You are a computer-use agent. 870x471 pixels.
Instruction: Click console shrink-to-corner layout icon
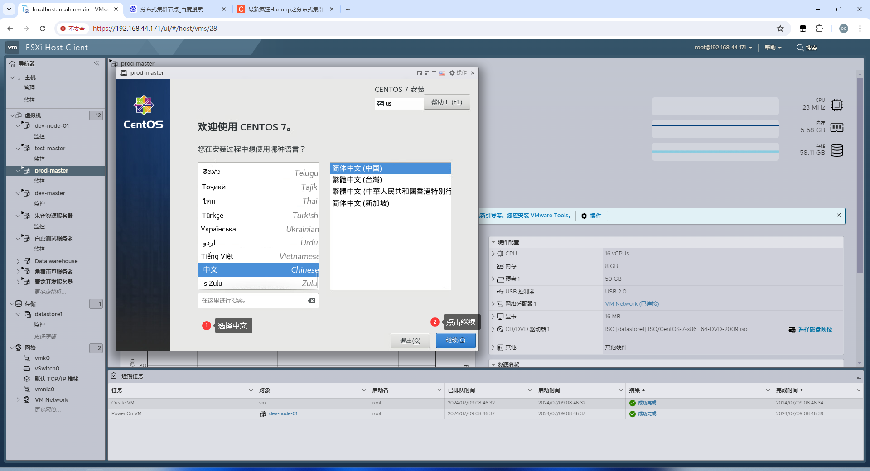pos(420,73)
